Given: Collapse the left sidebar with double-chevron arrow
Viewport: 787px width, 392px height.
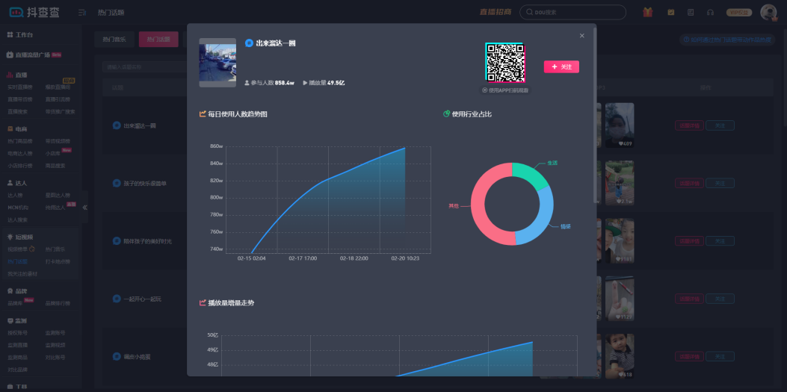Looking at the screenshot, I should click(84, 207).
